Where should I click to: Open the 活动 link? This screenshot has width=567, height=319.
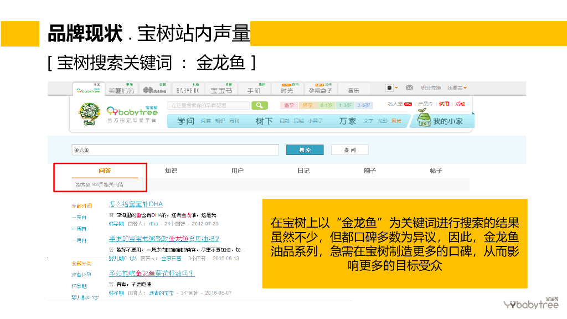click(460, 104)
